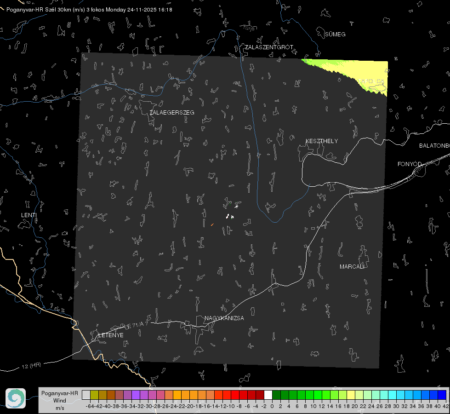Click the MARCALI city label
Image resolution: width=450 pixels, height=414 pixels.
(x=352, y=267)
